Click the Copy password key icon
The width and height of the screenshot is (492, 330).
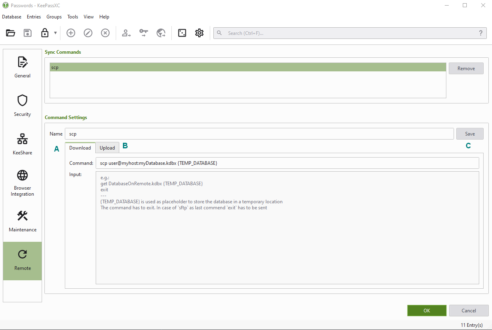pos(144,33)
